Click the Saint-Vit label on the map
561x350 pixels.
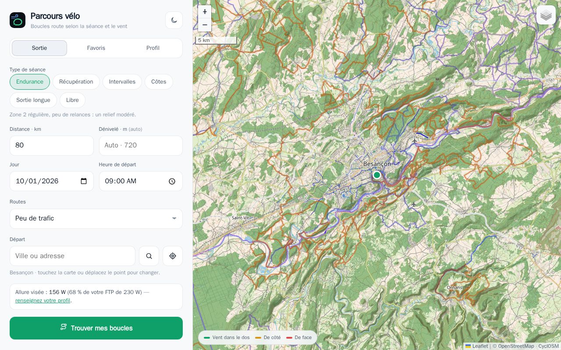(240, 217)
